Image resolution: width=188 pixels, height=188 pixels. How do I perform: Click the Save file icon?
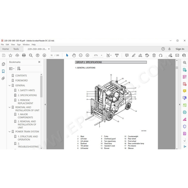[x=4, y=55]
